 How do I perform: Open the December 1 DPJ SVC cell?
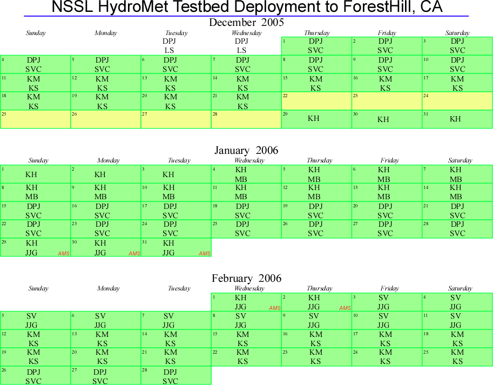316,46
